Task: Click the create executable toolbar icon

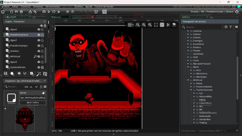Action: tap(30, 12)
